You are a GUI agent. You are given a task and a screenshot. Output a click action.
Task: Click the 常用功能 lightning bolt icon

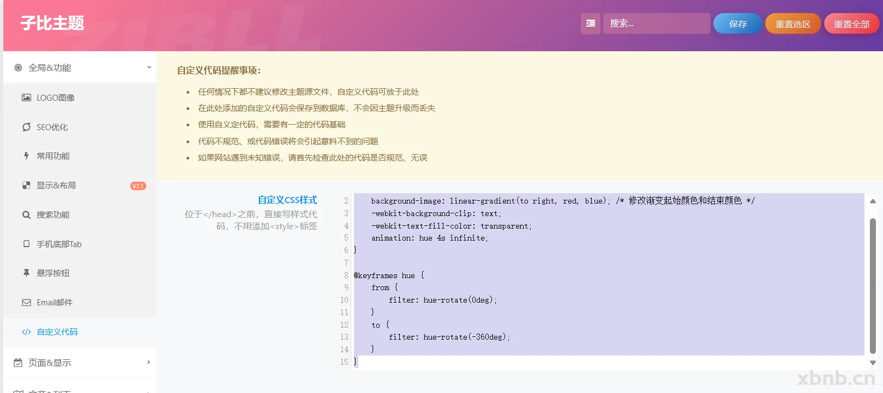tap(26, 156)
